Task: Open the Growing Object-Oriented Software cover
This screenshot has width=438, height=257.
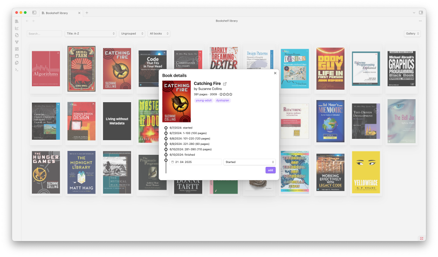Action: 46,121
